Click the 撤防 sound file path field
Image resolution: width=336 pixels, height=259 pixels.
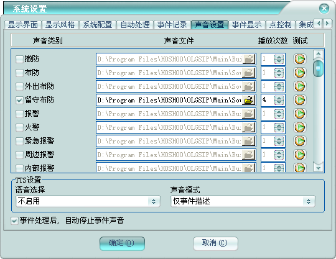(169, 59)
